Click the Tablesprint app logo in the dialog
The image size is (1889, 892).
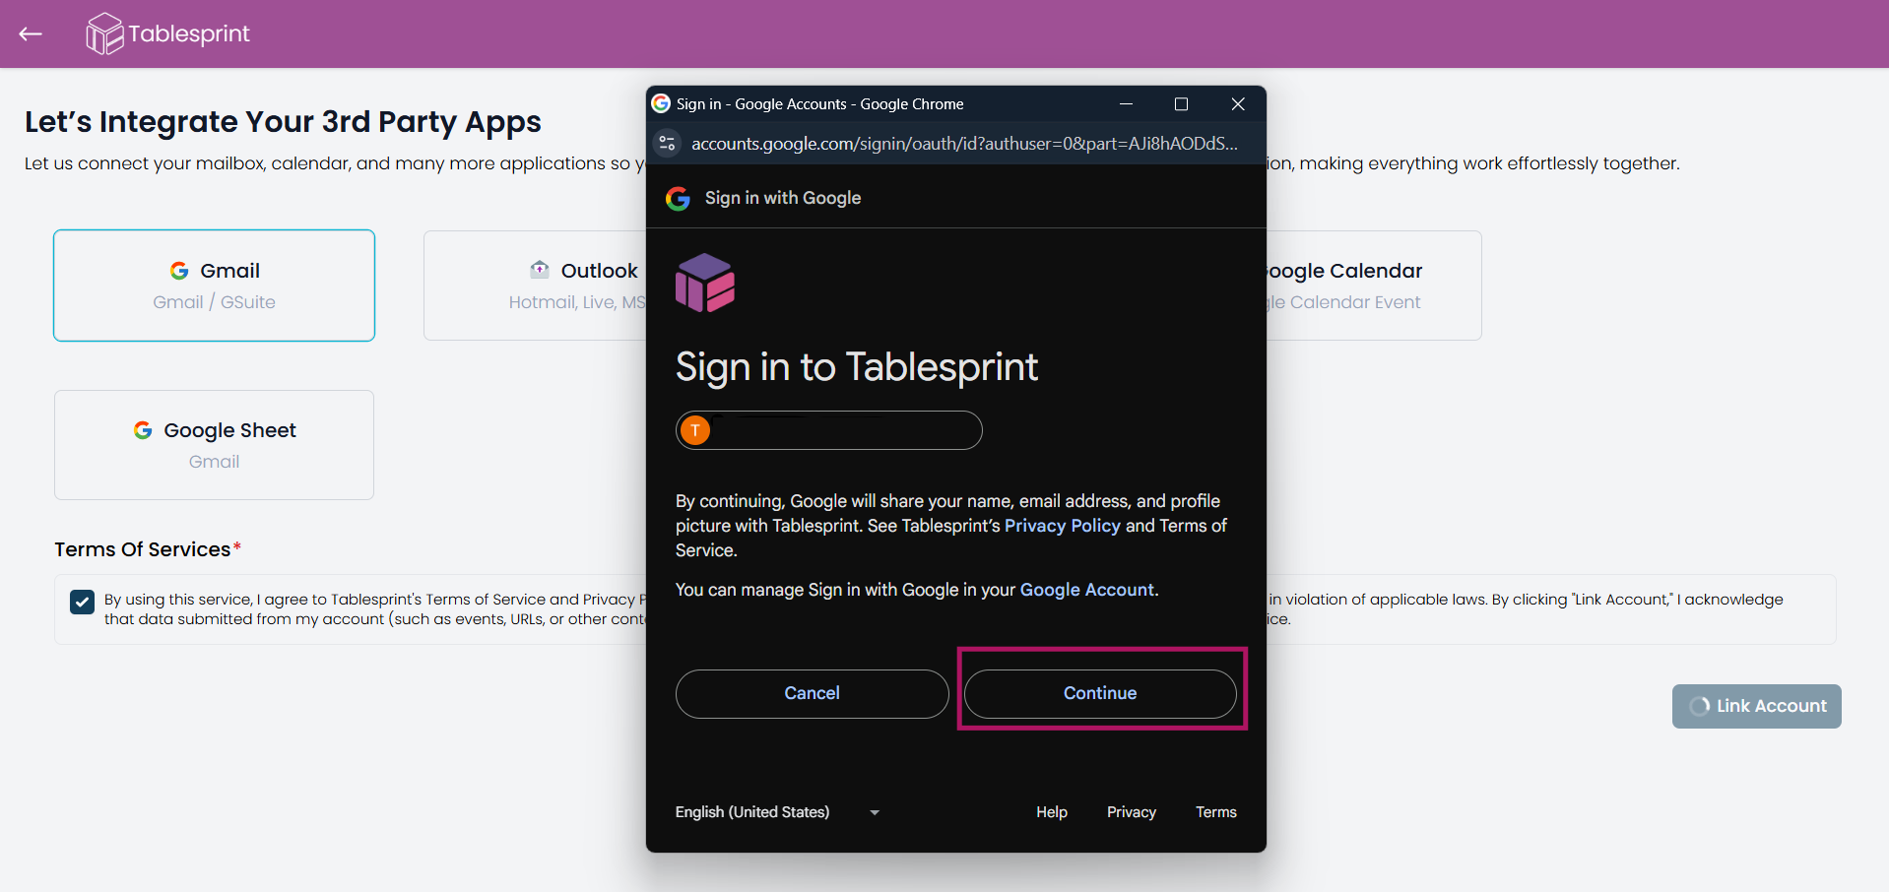705,283
